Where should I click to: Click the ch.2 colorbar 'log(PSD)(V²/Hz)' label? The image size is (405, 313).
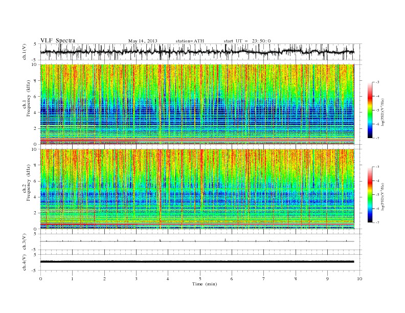pyautogui.click(x=383, y=196)
